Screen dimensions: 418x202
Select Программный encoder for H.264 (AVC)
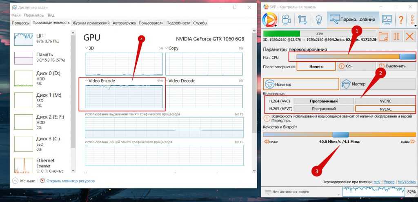(323, 101)
